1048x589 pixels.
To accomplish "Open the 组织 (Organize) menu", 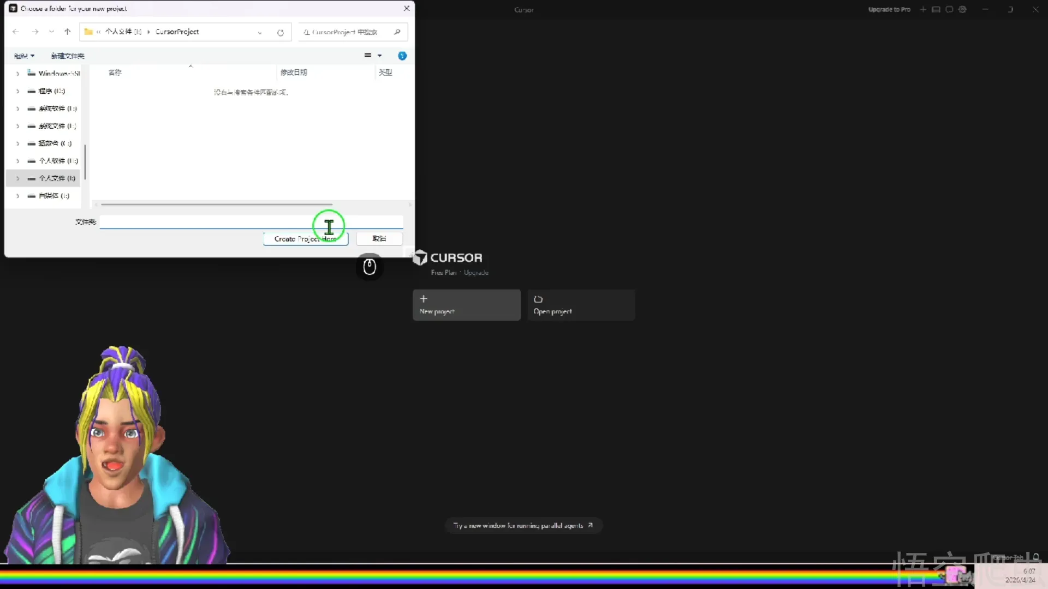I will click(x=24, y=56).
